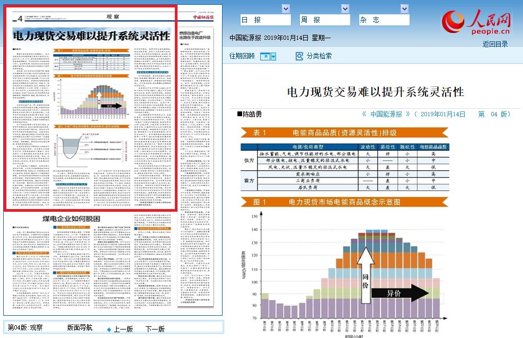Click the 观察 section title on thumbnail
This screenshot has width=523, height=338.
tap(113, 16)
